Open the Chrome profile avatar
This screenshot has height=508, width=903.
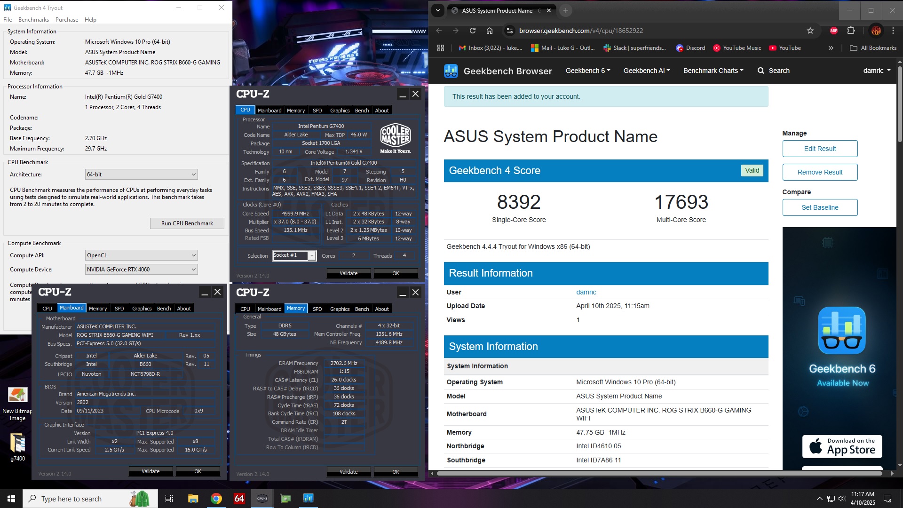pos(876,31)
